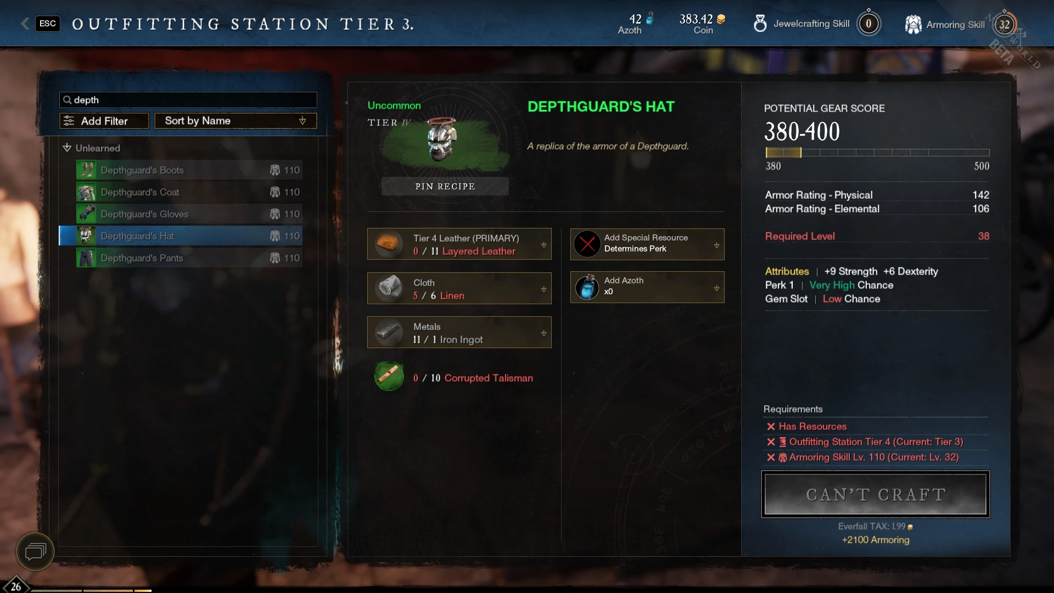
Task: Click the PIN RECIPE button
Action: (445, 186)
